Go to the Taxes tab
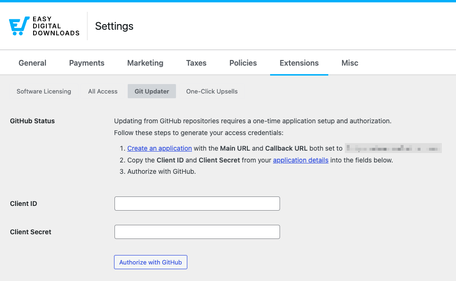This screenshot has height=281, width=456. pos(196,63)
